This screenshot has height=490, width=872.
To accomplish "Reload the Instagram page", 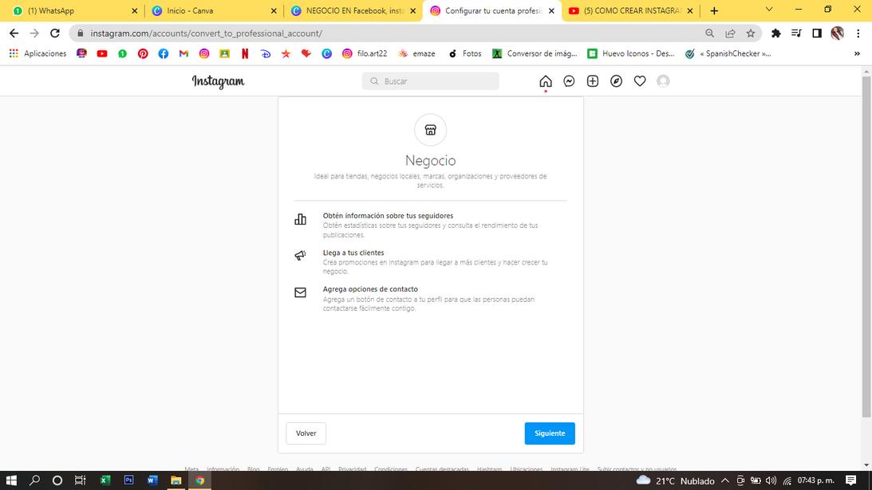I will click(55, 33).
